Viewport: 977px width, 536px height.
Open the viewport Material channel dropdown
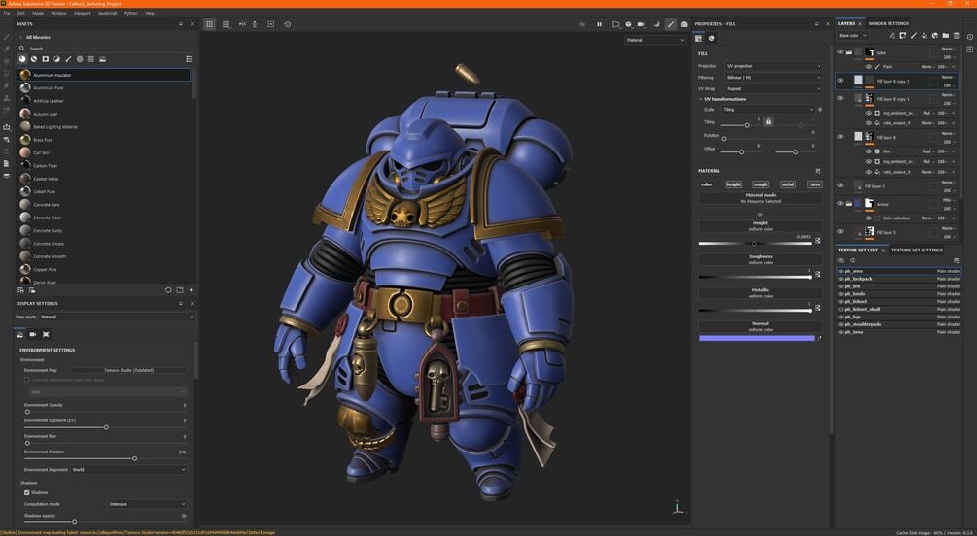click(655, 40)
